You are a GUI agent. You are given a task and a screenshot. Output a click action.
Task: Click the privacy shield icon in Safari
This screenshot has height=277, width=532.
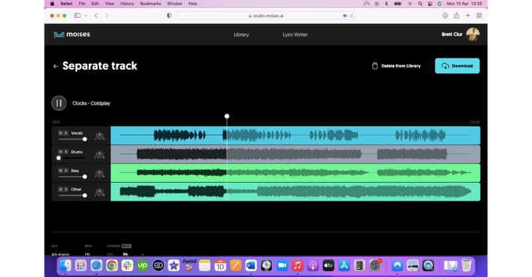169,15
